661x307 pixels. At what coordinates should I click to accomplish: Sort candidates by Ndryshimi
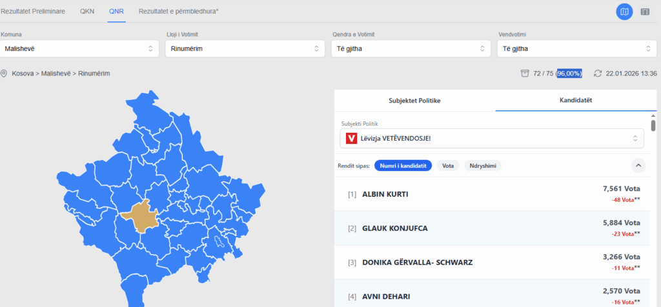coord(483,166)
